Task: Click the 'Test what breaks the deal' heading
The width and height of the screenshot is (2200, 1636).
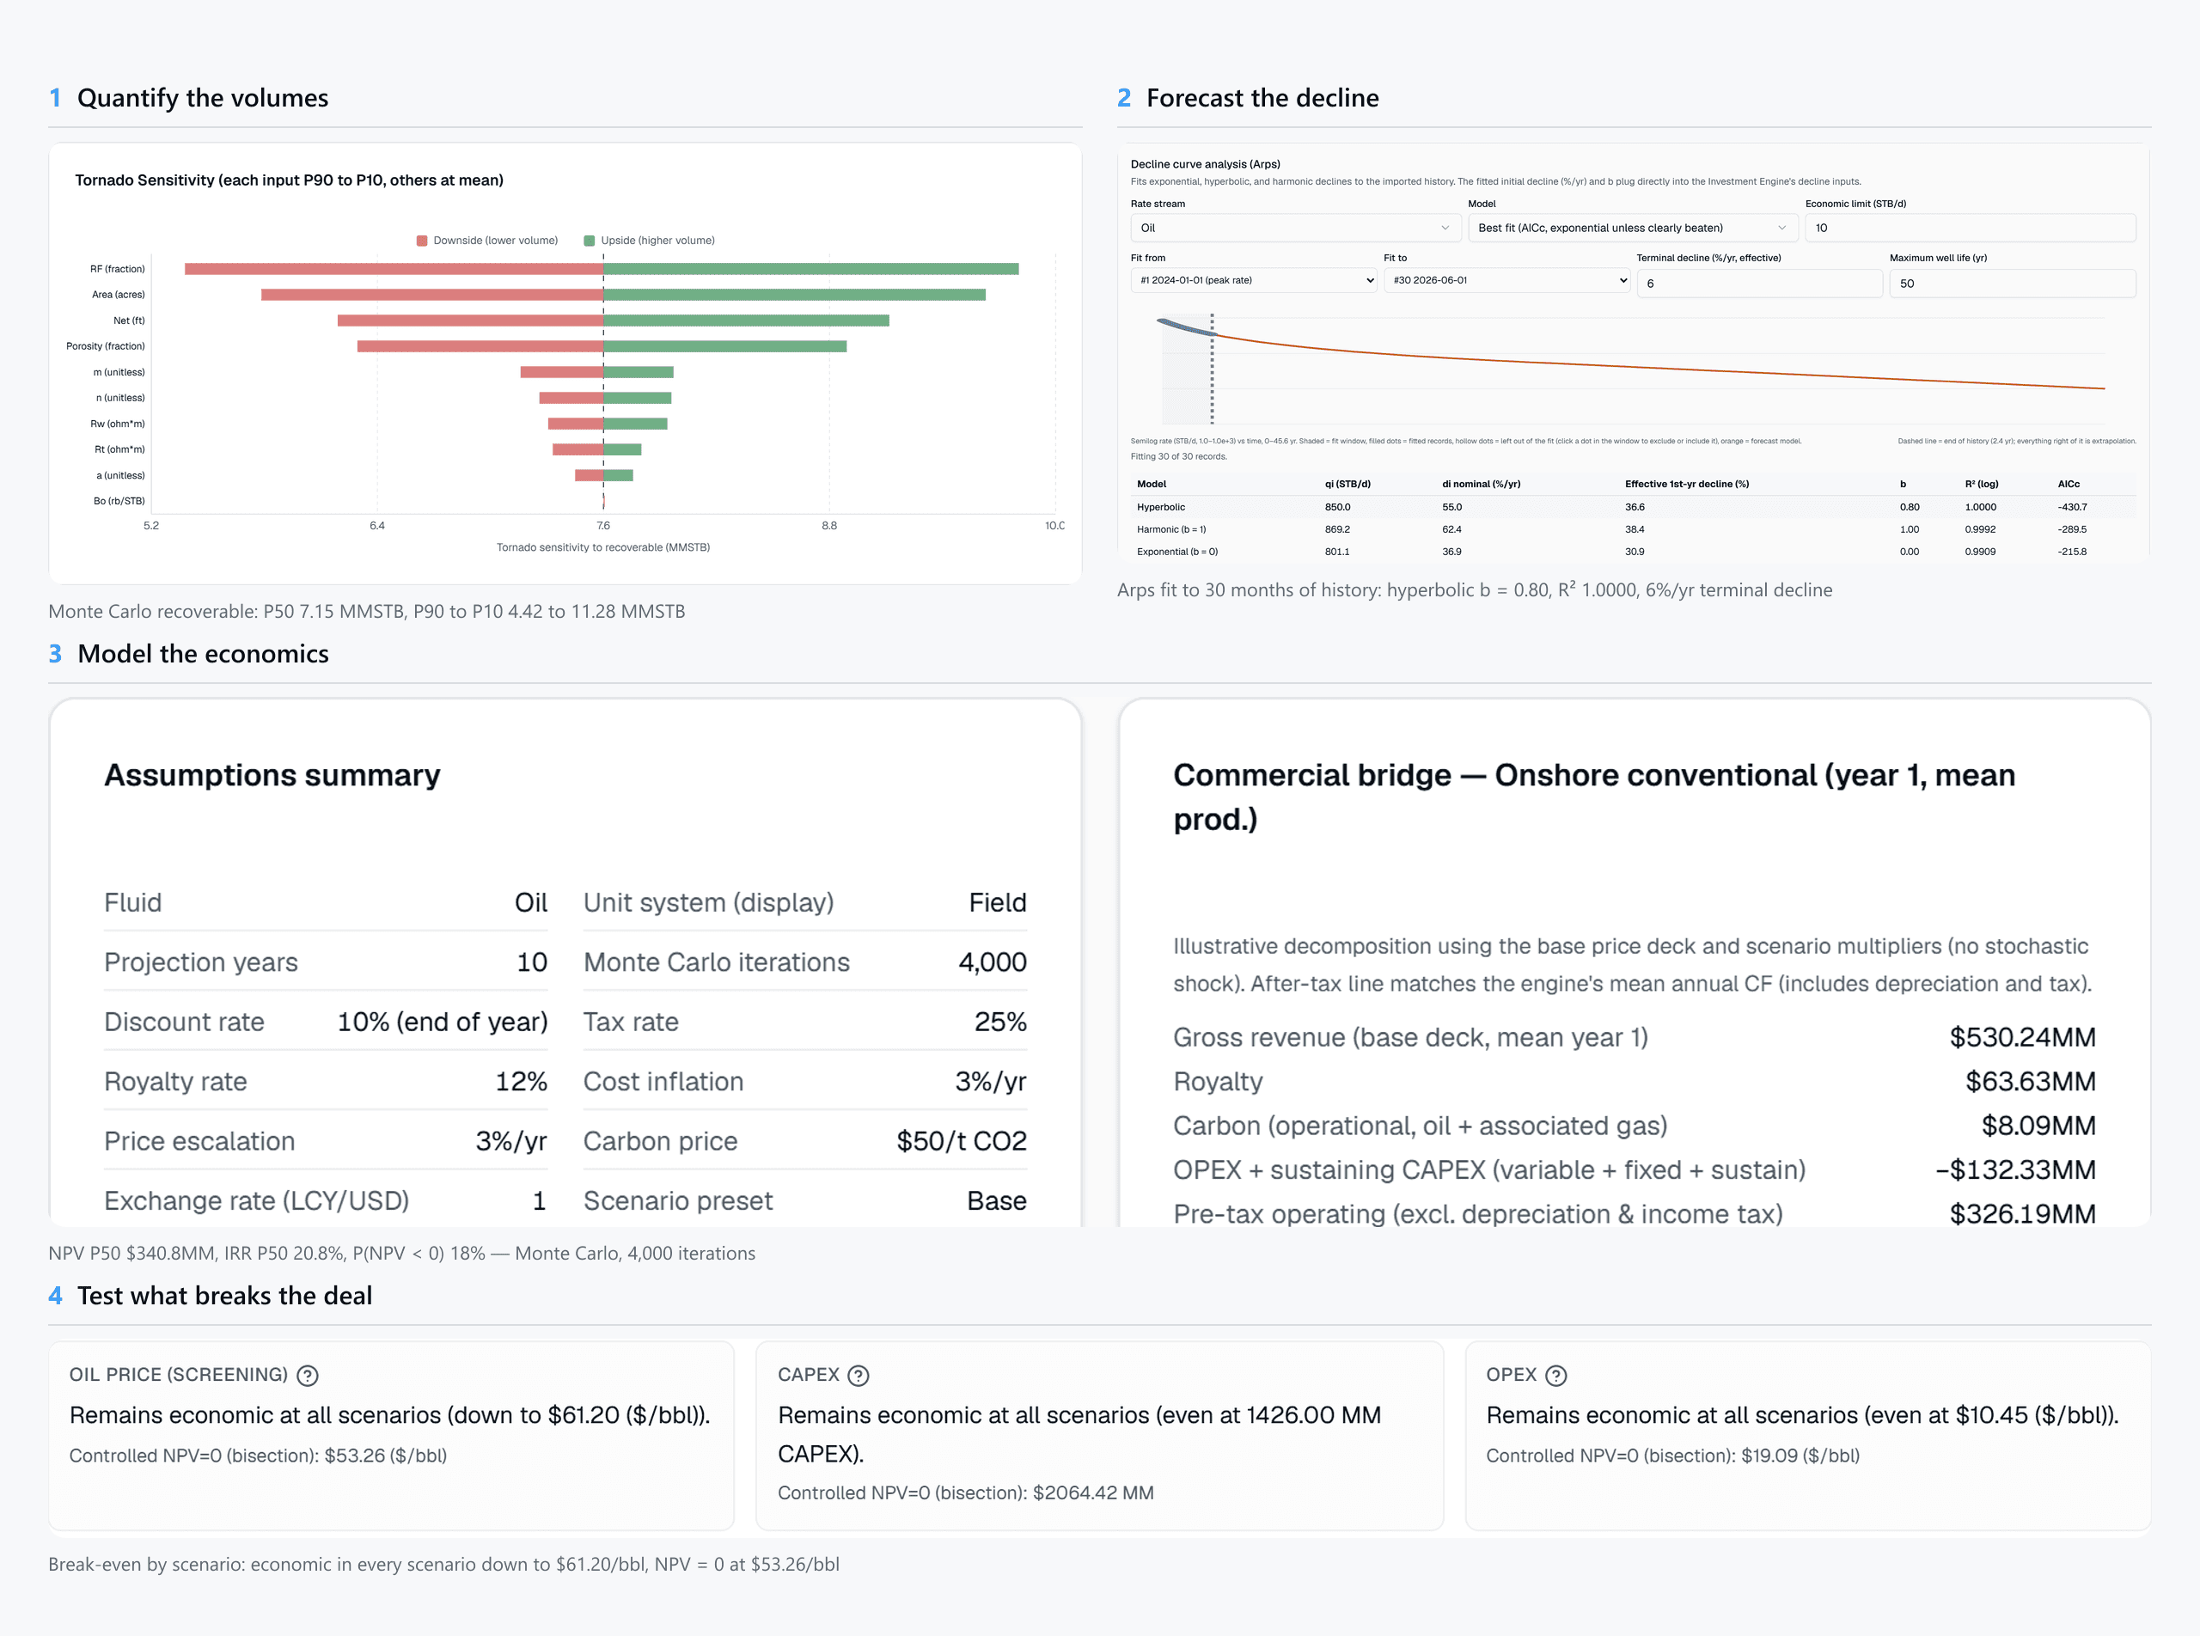Action: (225, 1296)
